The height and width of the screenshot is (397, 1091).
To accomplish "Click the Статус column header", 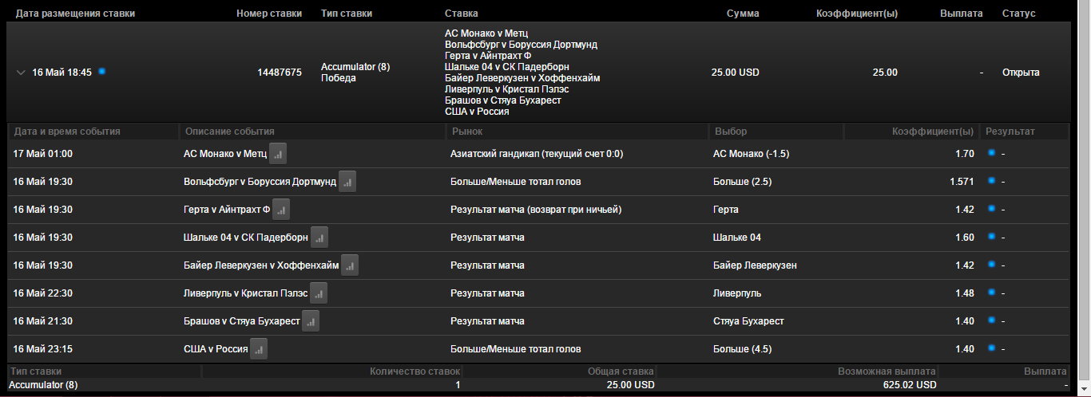I will coord(1018,14).
